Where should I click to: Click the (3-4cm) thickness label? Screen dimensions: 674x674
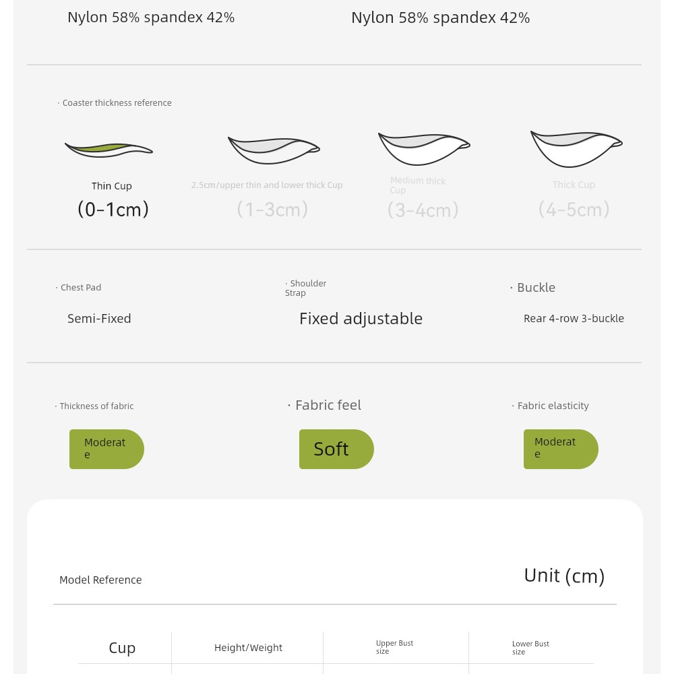tap(423, 210)
